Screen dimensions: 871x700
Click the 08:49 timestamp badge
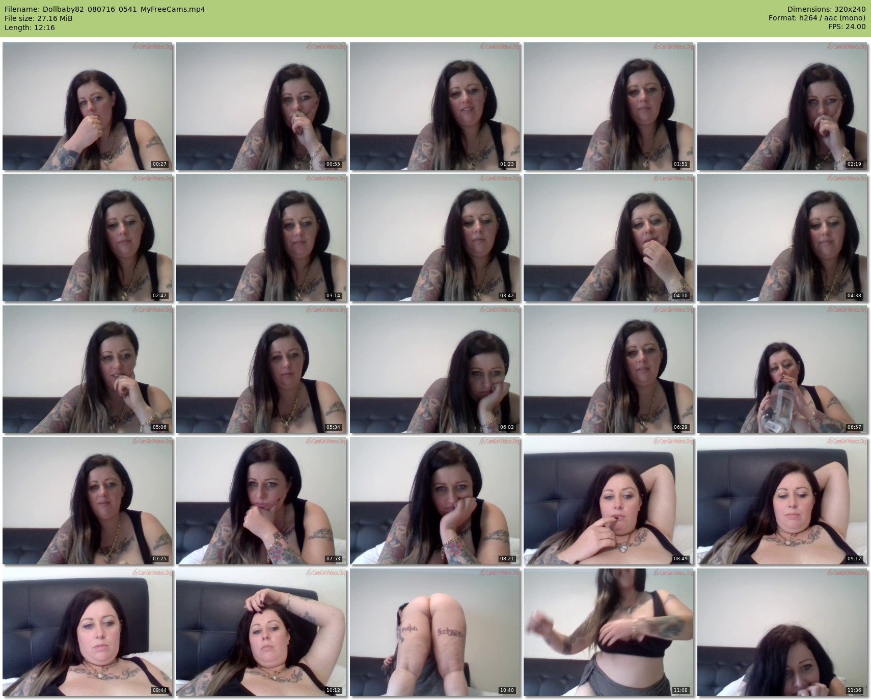point(680,559)
